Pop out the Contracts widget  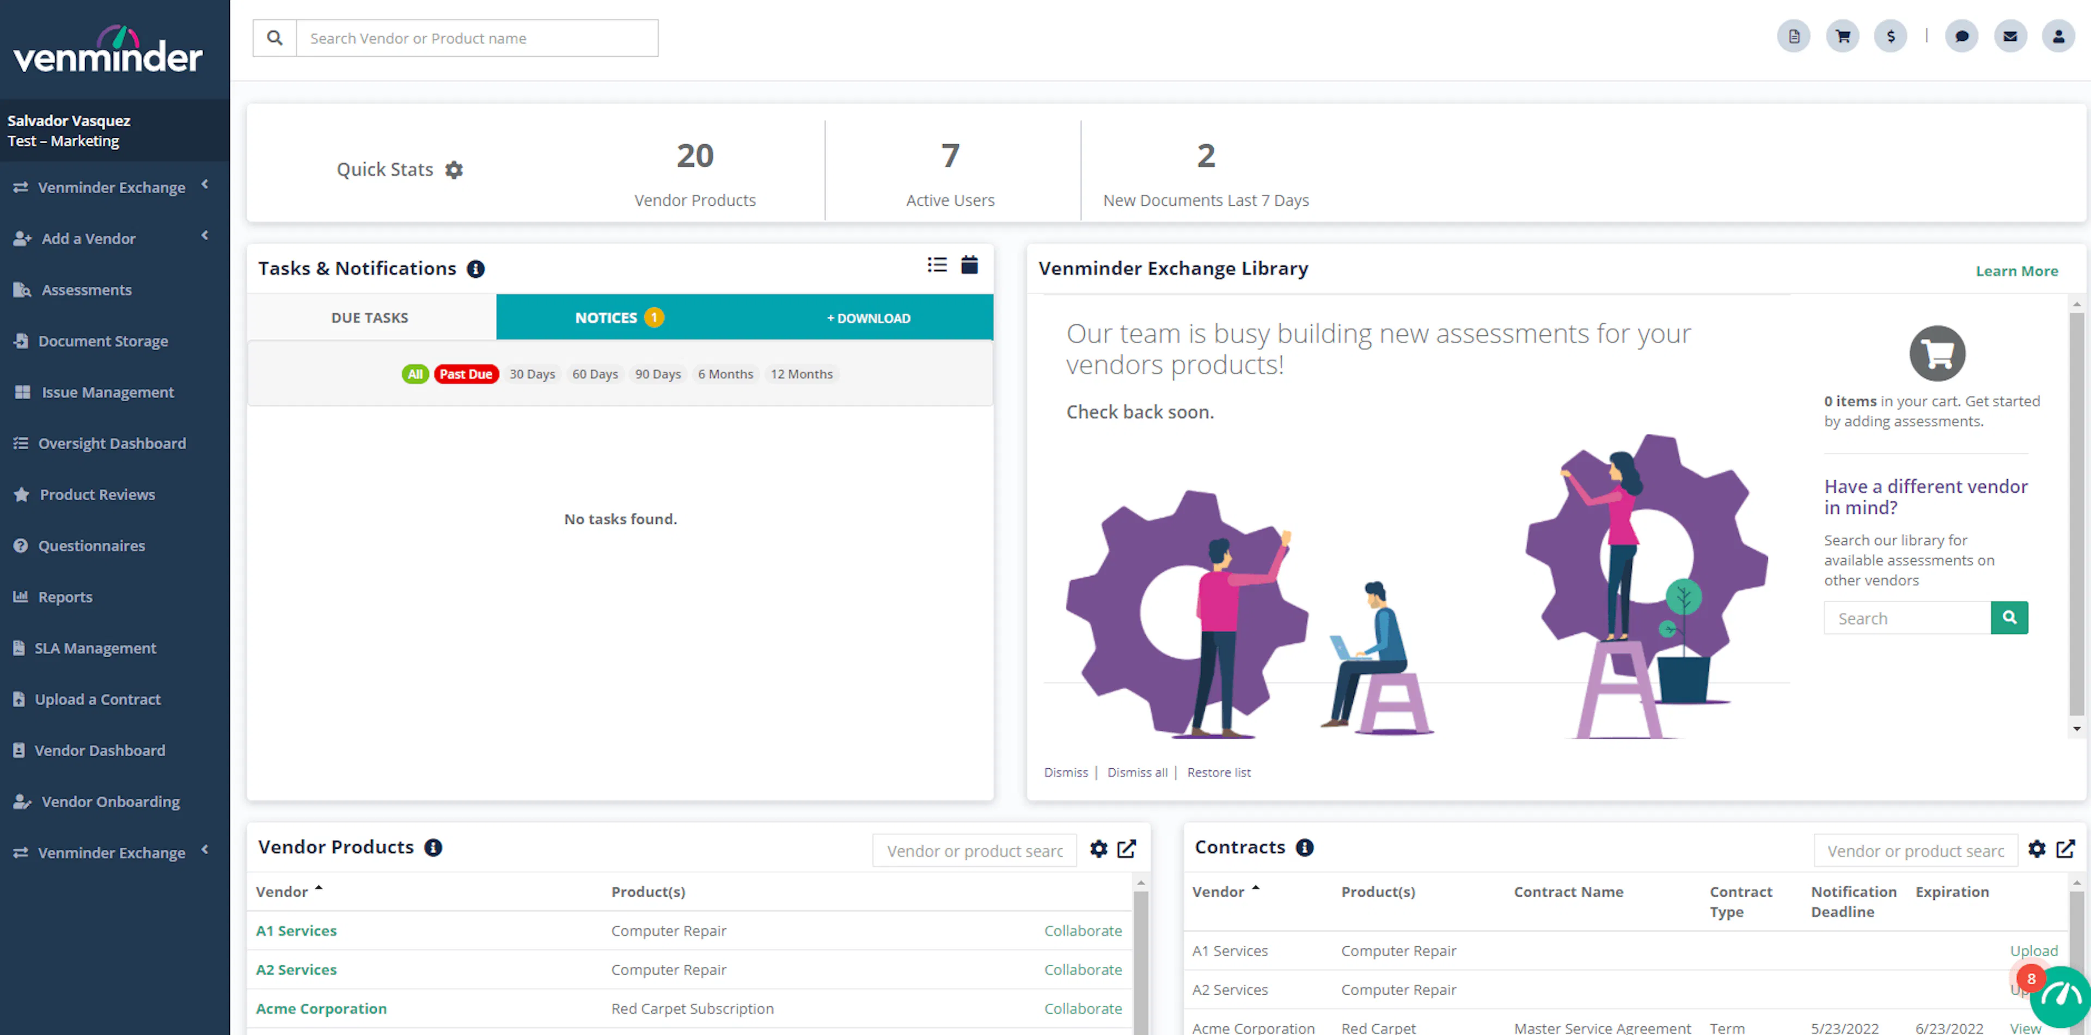pos(2066,849)
